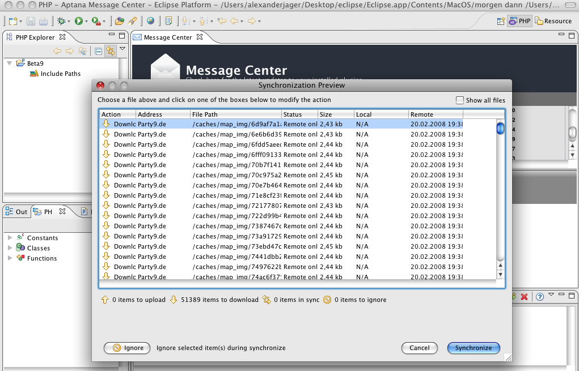Toggle Link with Editor in PHP Explorer
The width and height of the screenshot is (579, 371).
110,51
